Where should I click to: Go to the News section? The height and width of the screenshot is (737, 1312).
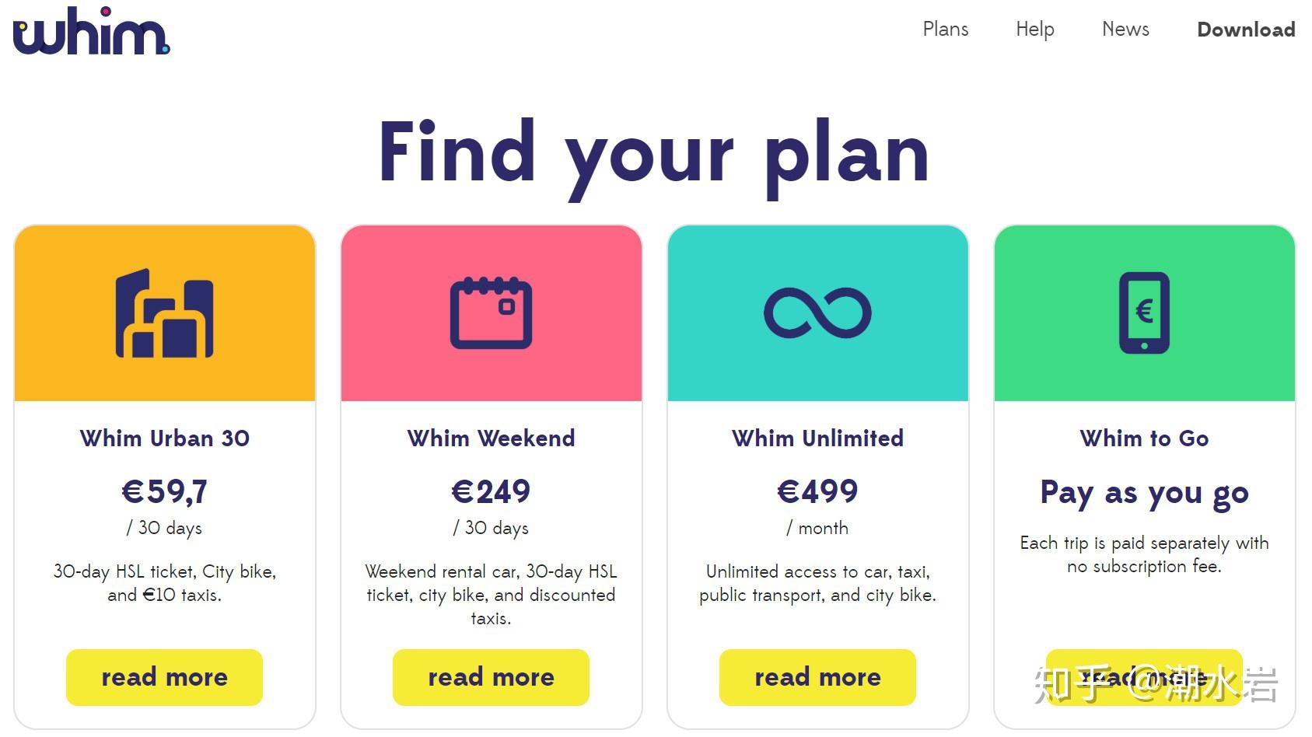[x=1125, y=30]
